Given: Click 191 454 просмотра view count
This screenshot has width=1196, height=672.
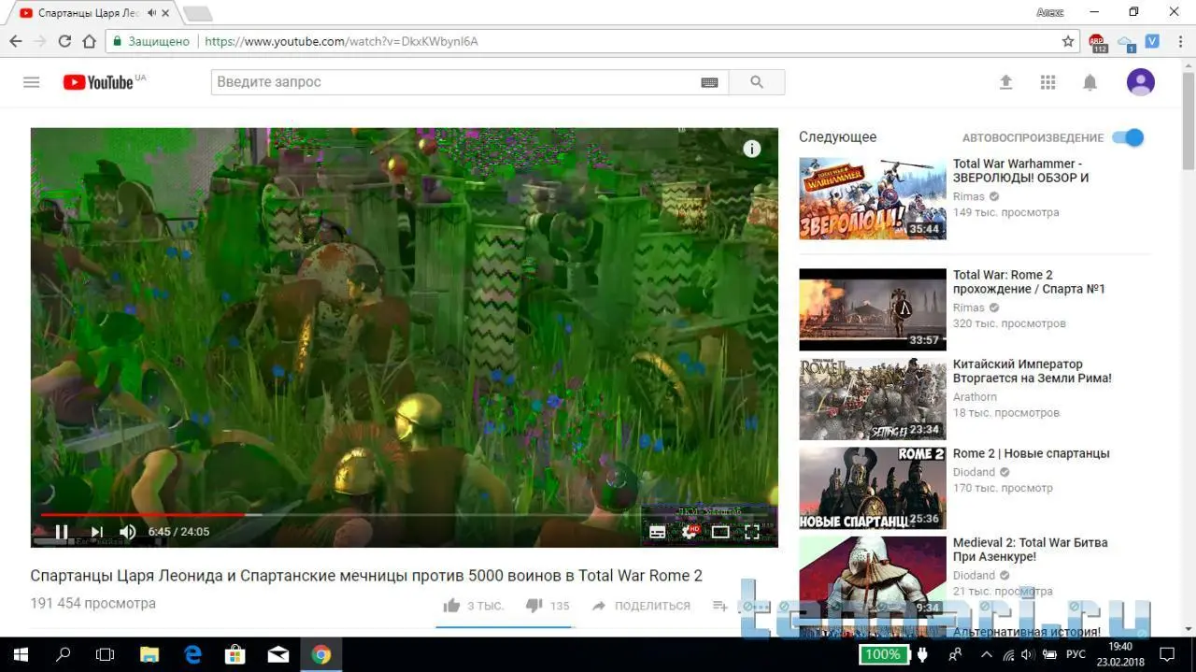Looking at the screenshot, I should click(x=93, y=604).
